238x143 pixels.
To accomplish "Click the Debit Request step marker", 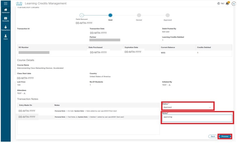I will point(82,15).
